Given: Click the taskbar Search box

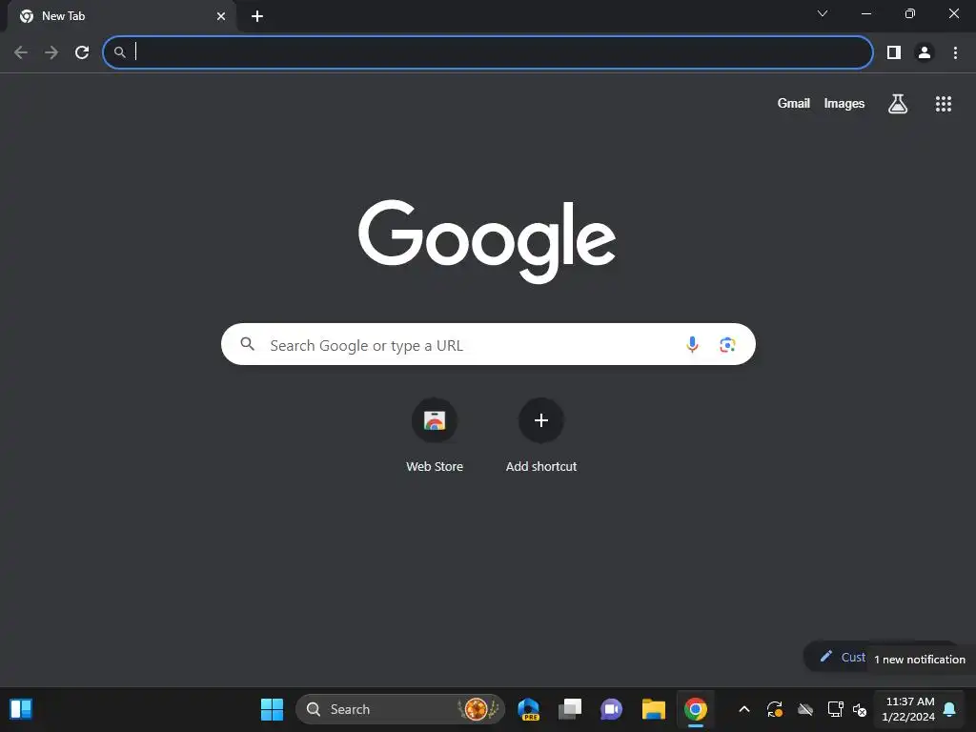Looking at the screenshot, I should [x=400, y=709].
